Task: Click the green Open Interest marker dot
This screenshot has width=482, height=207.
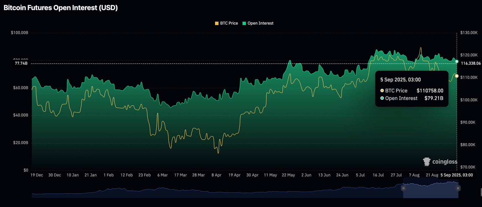Action: click(x=457, y=61)
